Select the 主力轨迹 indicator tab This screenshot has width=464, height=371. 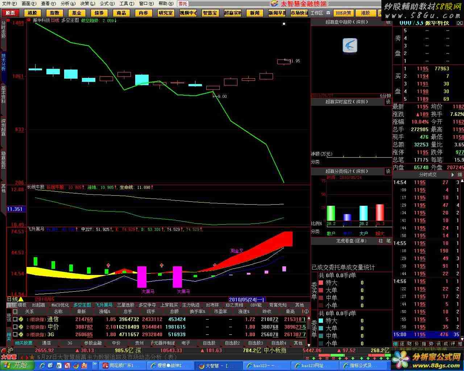click(191, 305)
